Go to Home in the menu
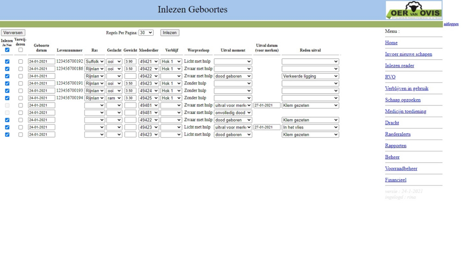 391,43
